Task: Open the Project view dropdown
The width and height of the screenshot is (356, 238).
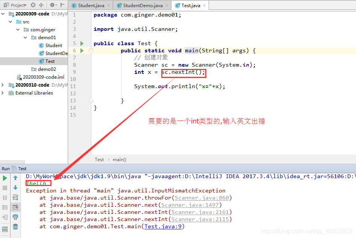Action: click(x=19, y=5)
